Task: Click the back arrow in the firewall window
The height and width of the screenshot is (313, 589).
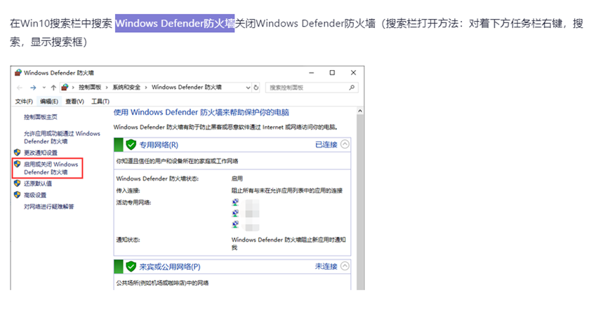Action: [x=20, y=88]
